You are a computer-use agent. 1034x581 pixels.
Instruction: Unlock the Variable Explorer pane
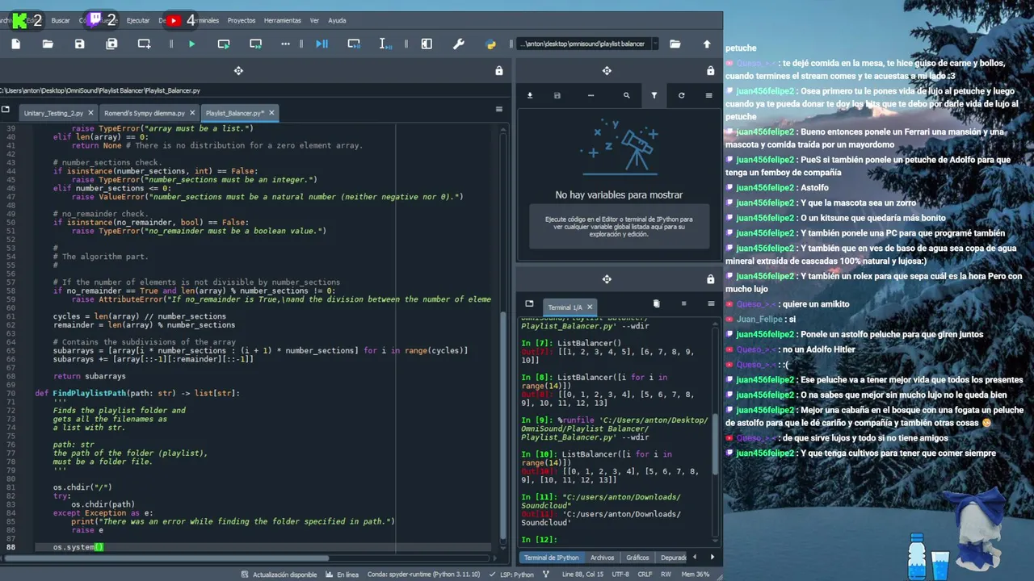tap(710, 71)
